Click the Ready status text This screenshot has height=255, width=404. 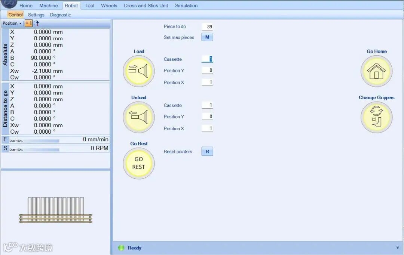[135, 248]
